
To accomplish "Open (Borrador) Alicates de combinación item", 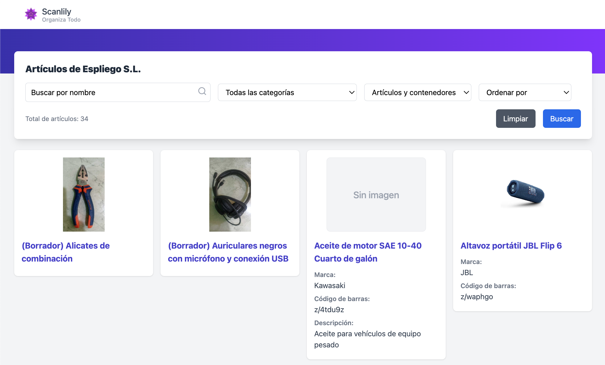I will click(66, 252).
